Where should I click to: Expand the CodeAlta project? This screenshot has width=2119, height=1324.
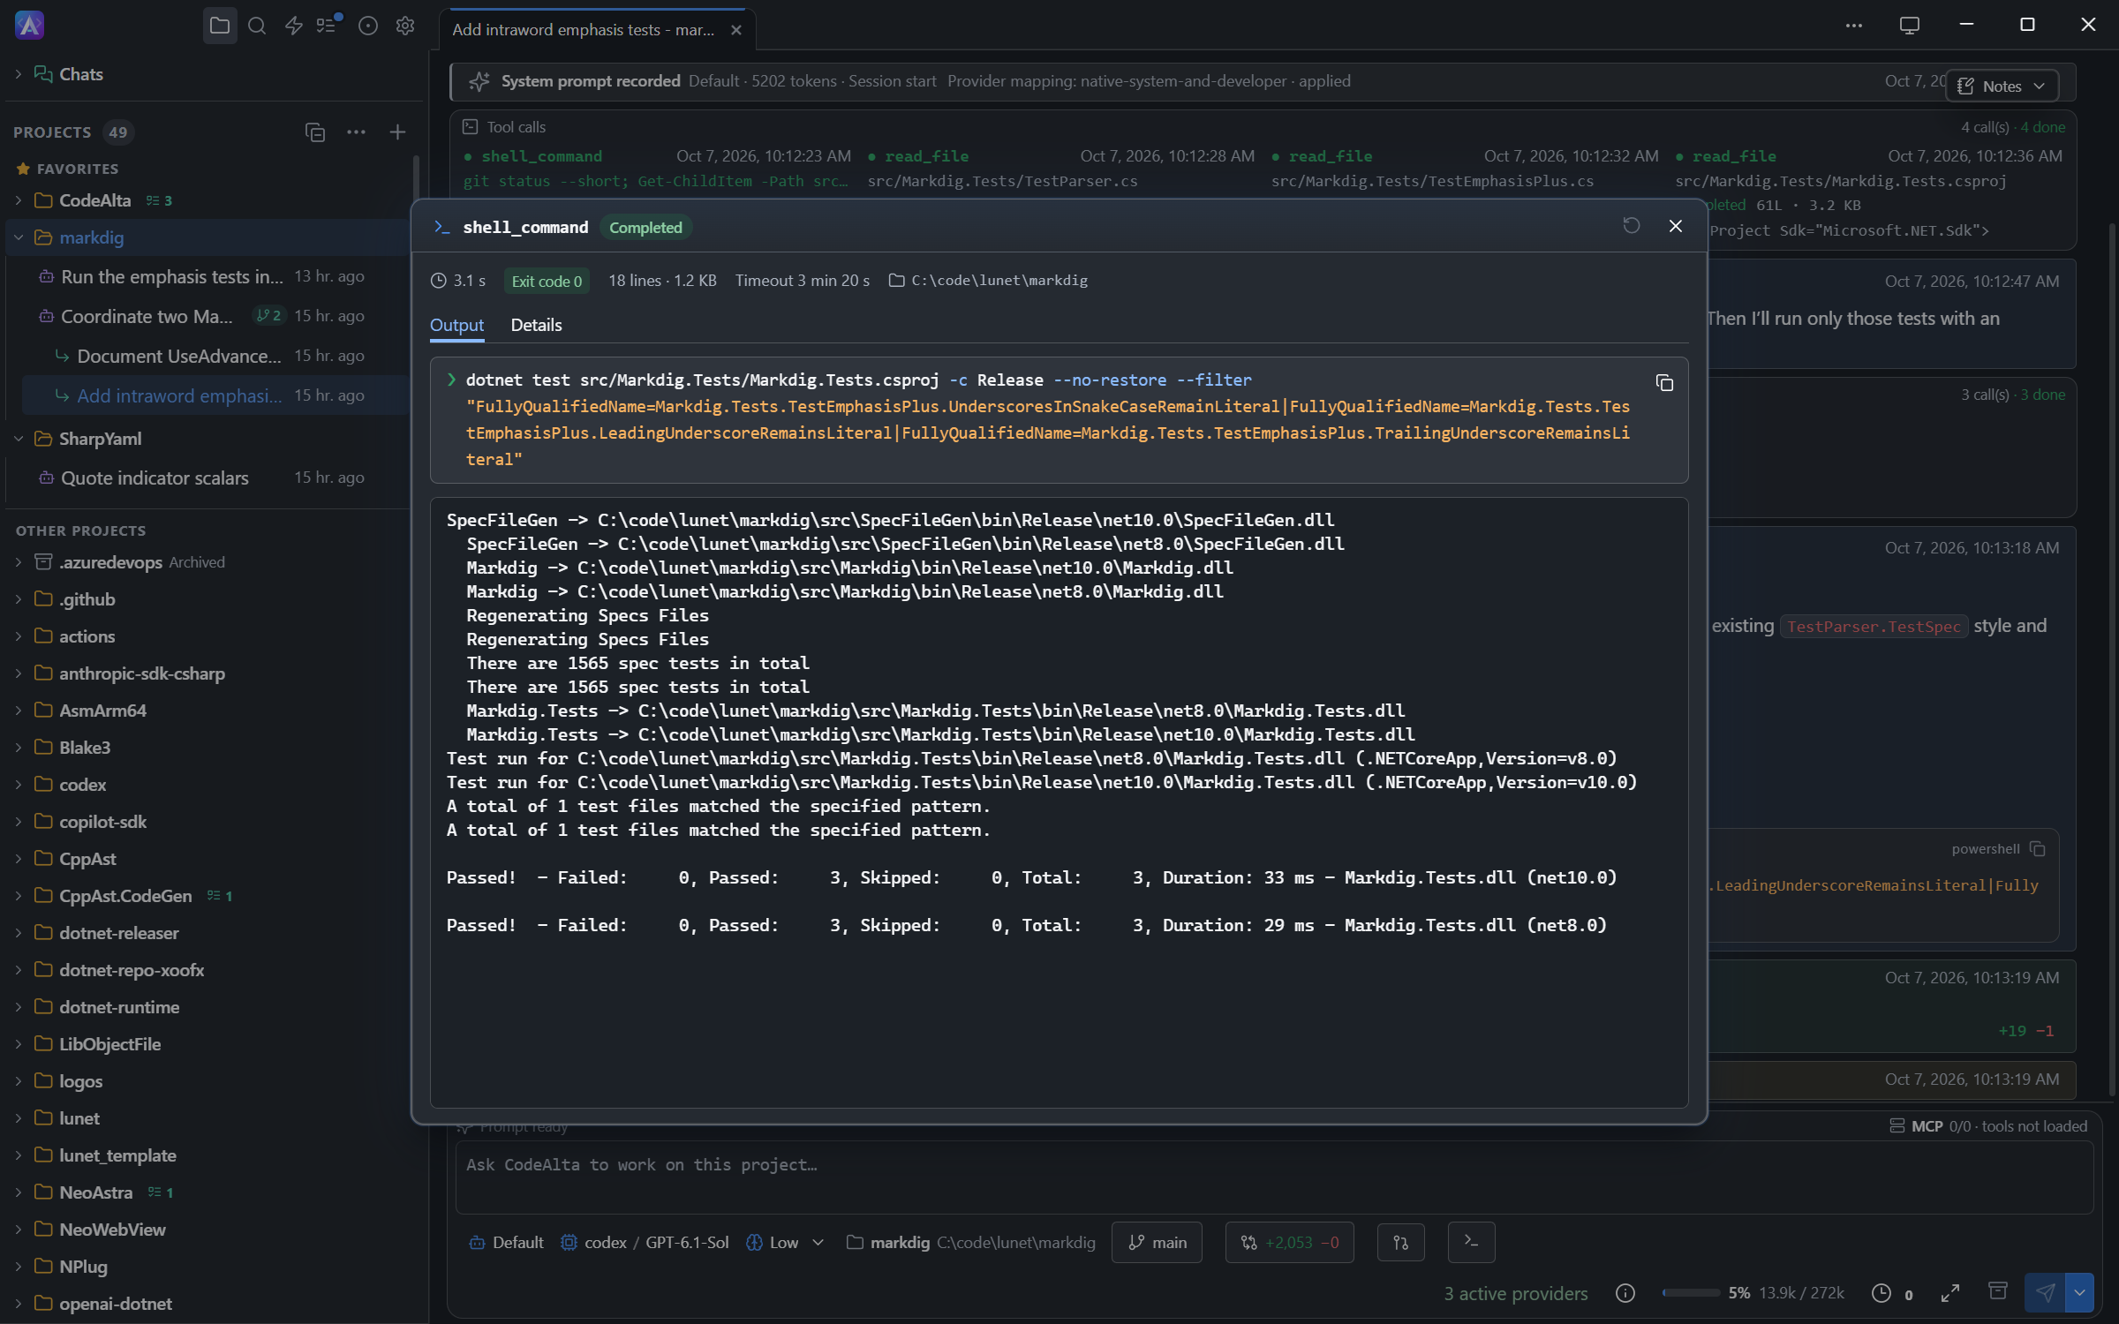19,200
